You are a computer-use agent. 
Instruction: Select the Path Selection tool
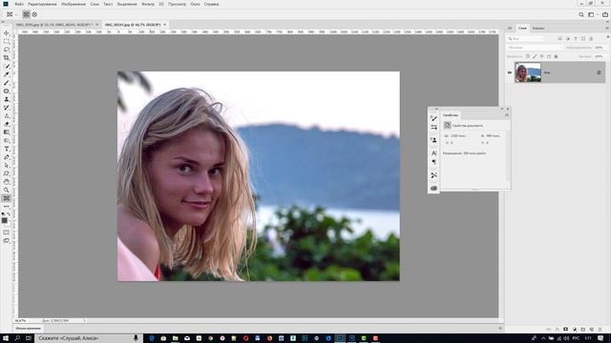coord(7,165)
